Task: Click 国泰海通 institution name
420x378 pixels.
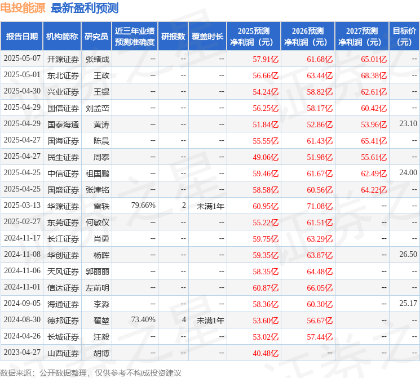Action: click(63, 124)
